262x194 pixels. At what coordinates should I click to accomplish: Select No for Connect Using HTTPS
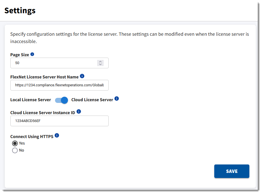pyautogui.click(x=15, y=150)
